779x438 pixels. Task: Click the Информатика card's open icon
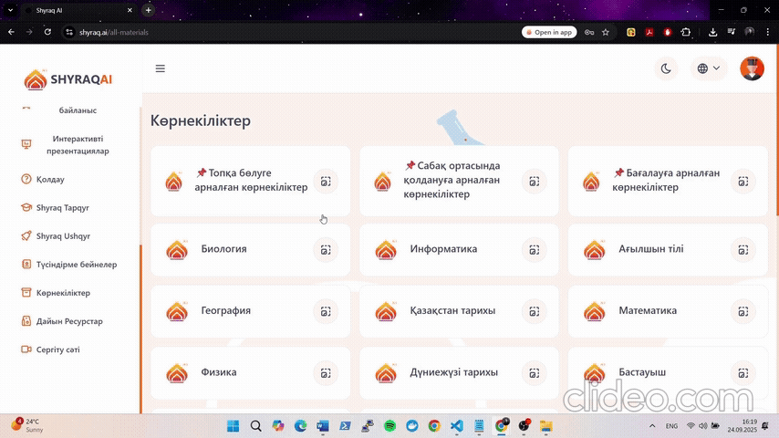click(535, 249)
